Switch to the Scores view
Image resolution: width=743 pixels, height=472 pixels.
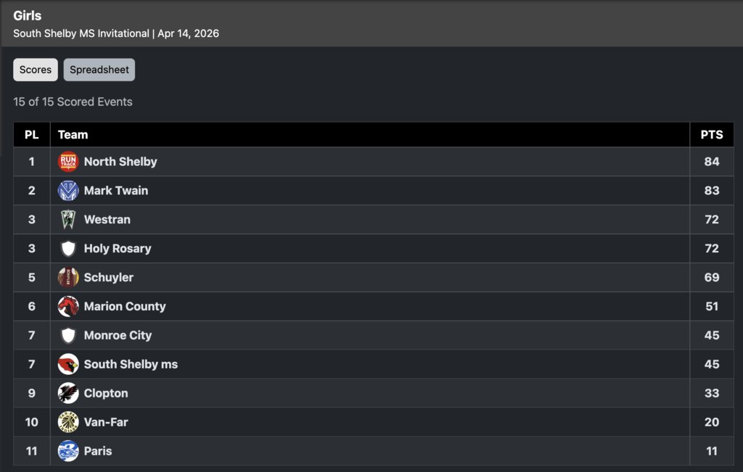tap(36, 70)
